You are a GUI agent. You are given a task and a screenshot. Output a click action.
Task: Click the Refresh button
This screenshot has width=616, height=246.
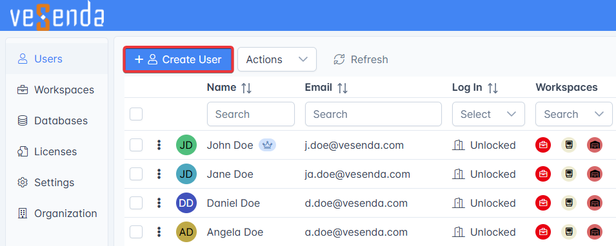tap(361, 59)
